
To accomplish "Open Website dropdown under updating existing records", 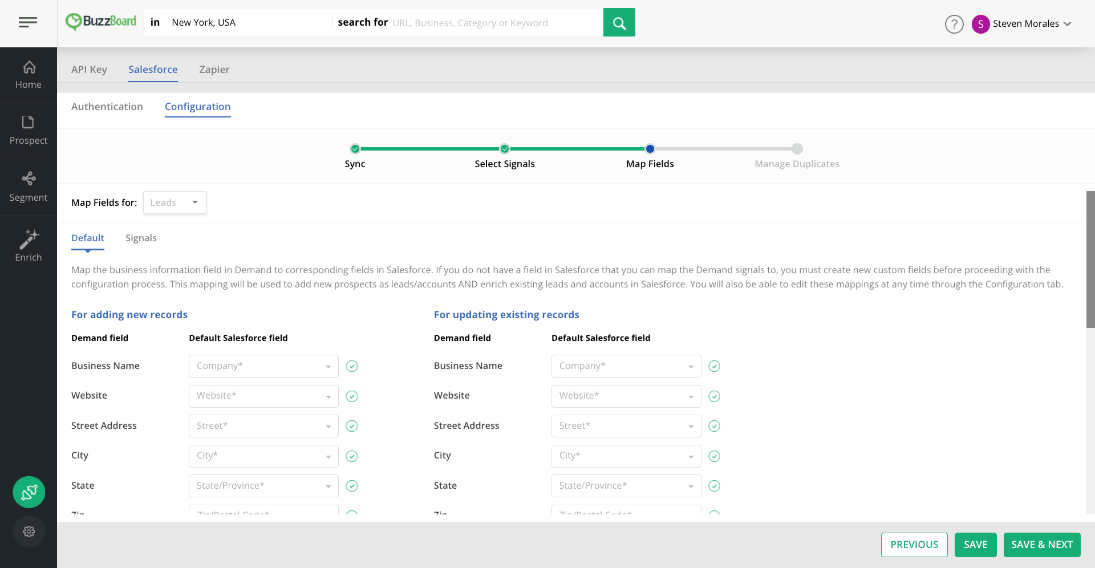I will pyautogui.click(x=626, y=396).
